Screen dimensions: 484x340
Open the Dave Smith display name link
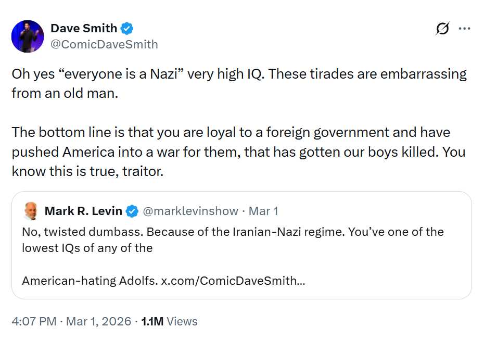coord(84,28)
